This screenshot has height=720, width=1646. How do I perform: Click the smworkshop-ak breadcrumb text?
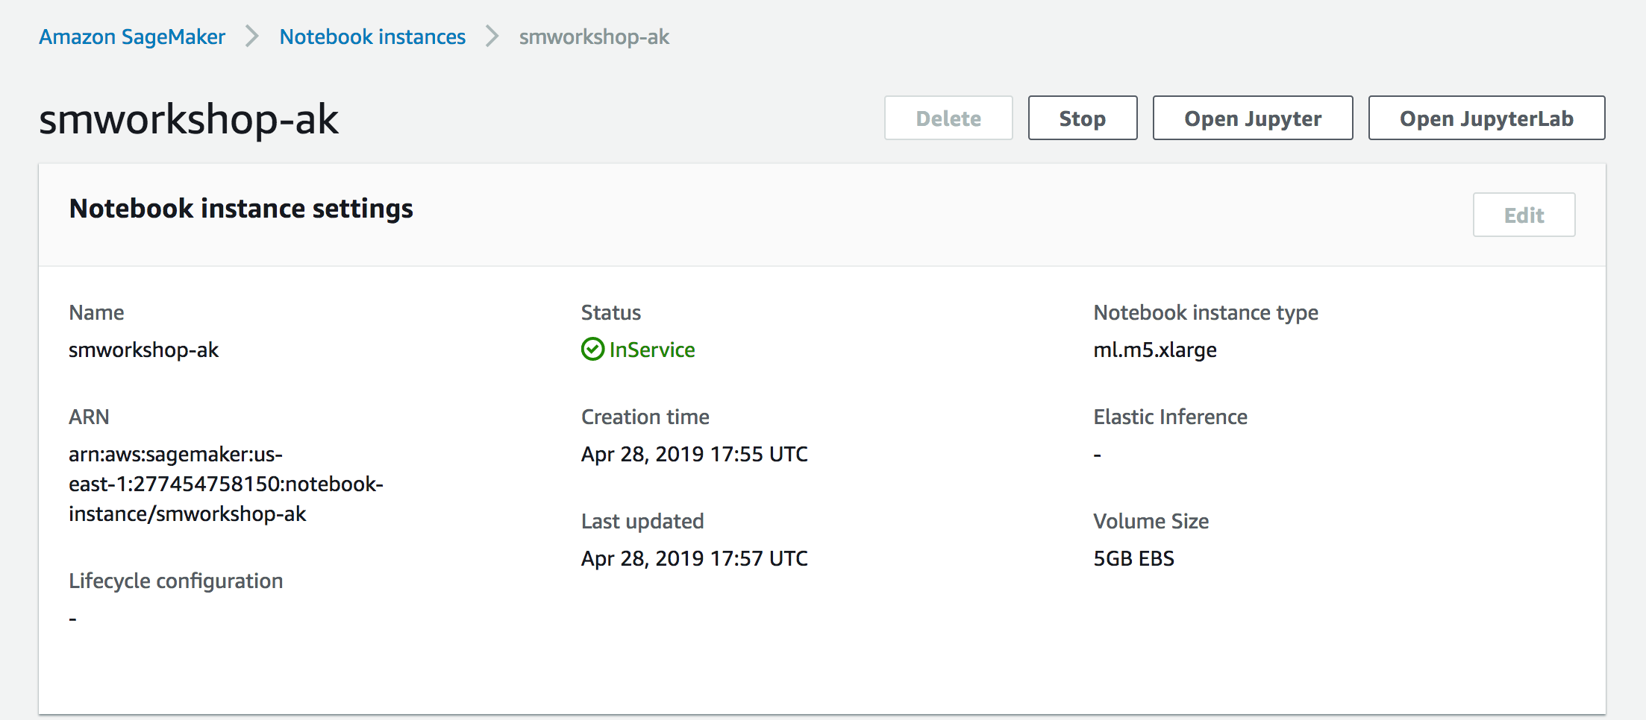[594, 37]
